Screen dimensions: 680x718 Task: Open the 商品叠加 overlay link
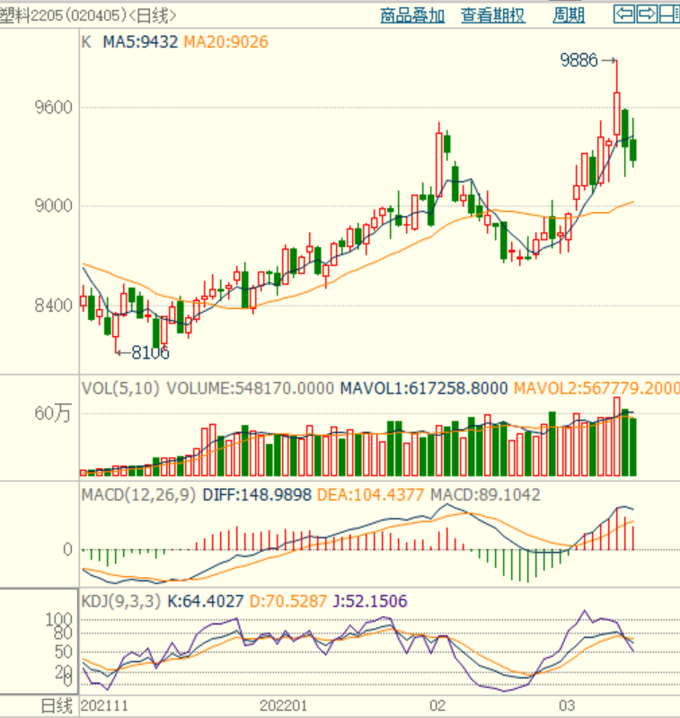point(411,15)
